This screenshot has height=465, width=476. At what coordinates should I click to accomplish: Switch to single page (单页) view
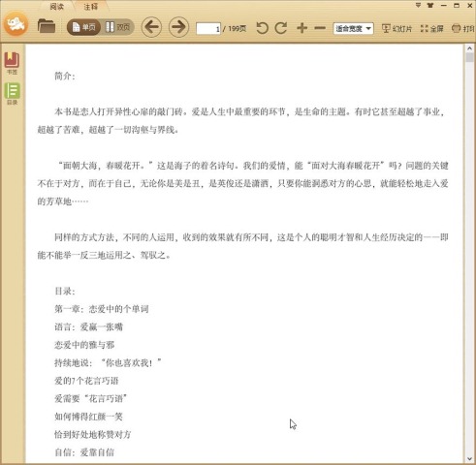(83, 27)
